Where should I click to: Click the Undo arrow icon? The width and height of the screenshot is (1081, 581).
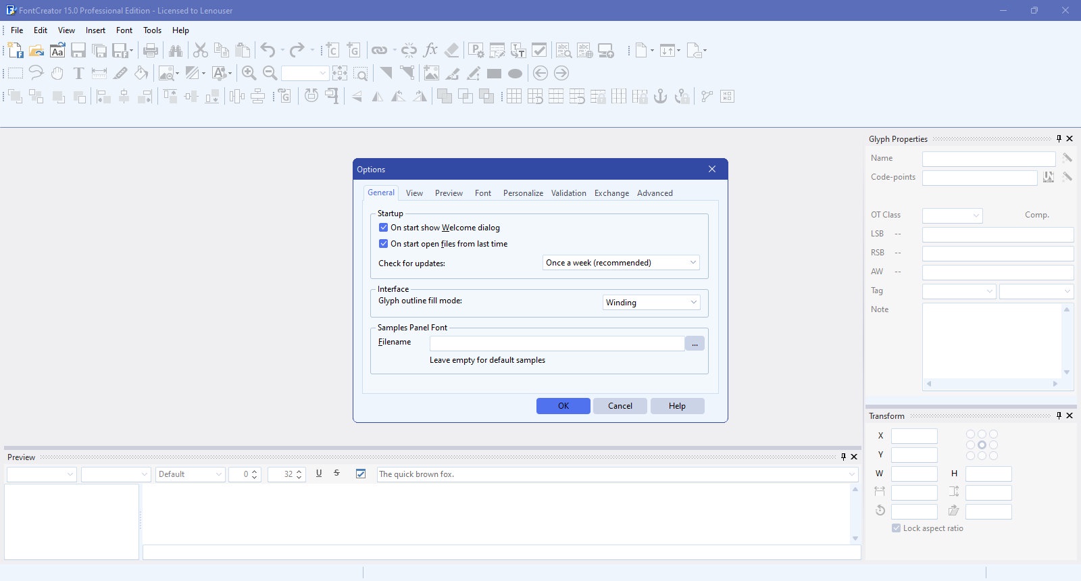coord(268,51)
